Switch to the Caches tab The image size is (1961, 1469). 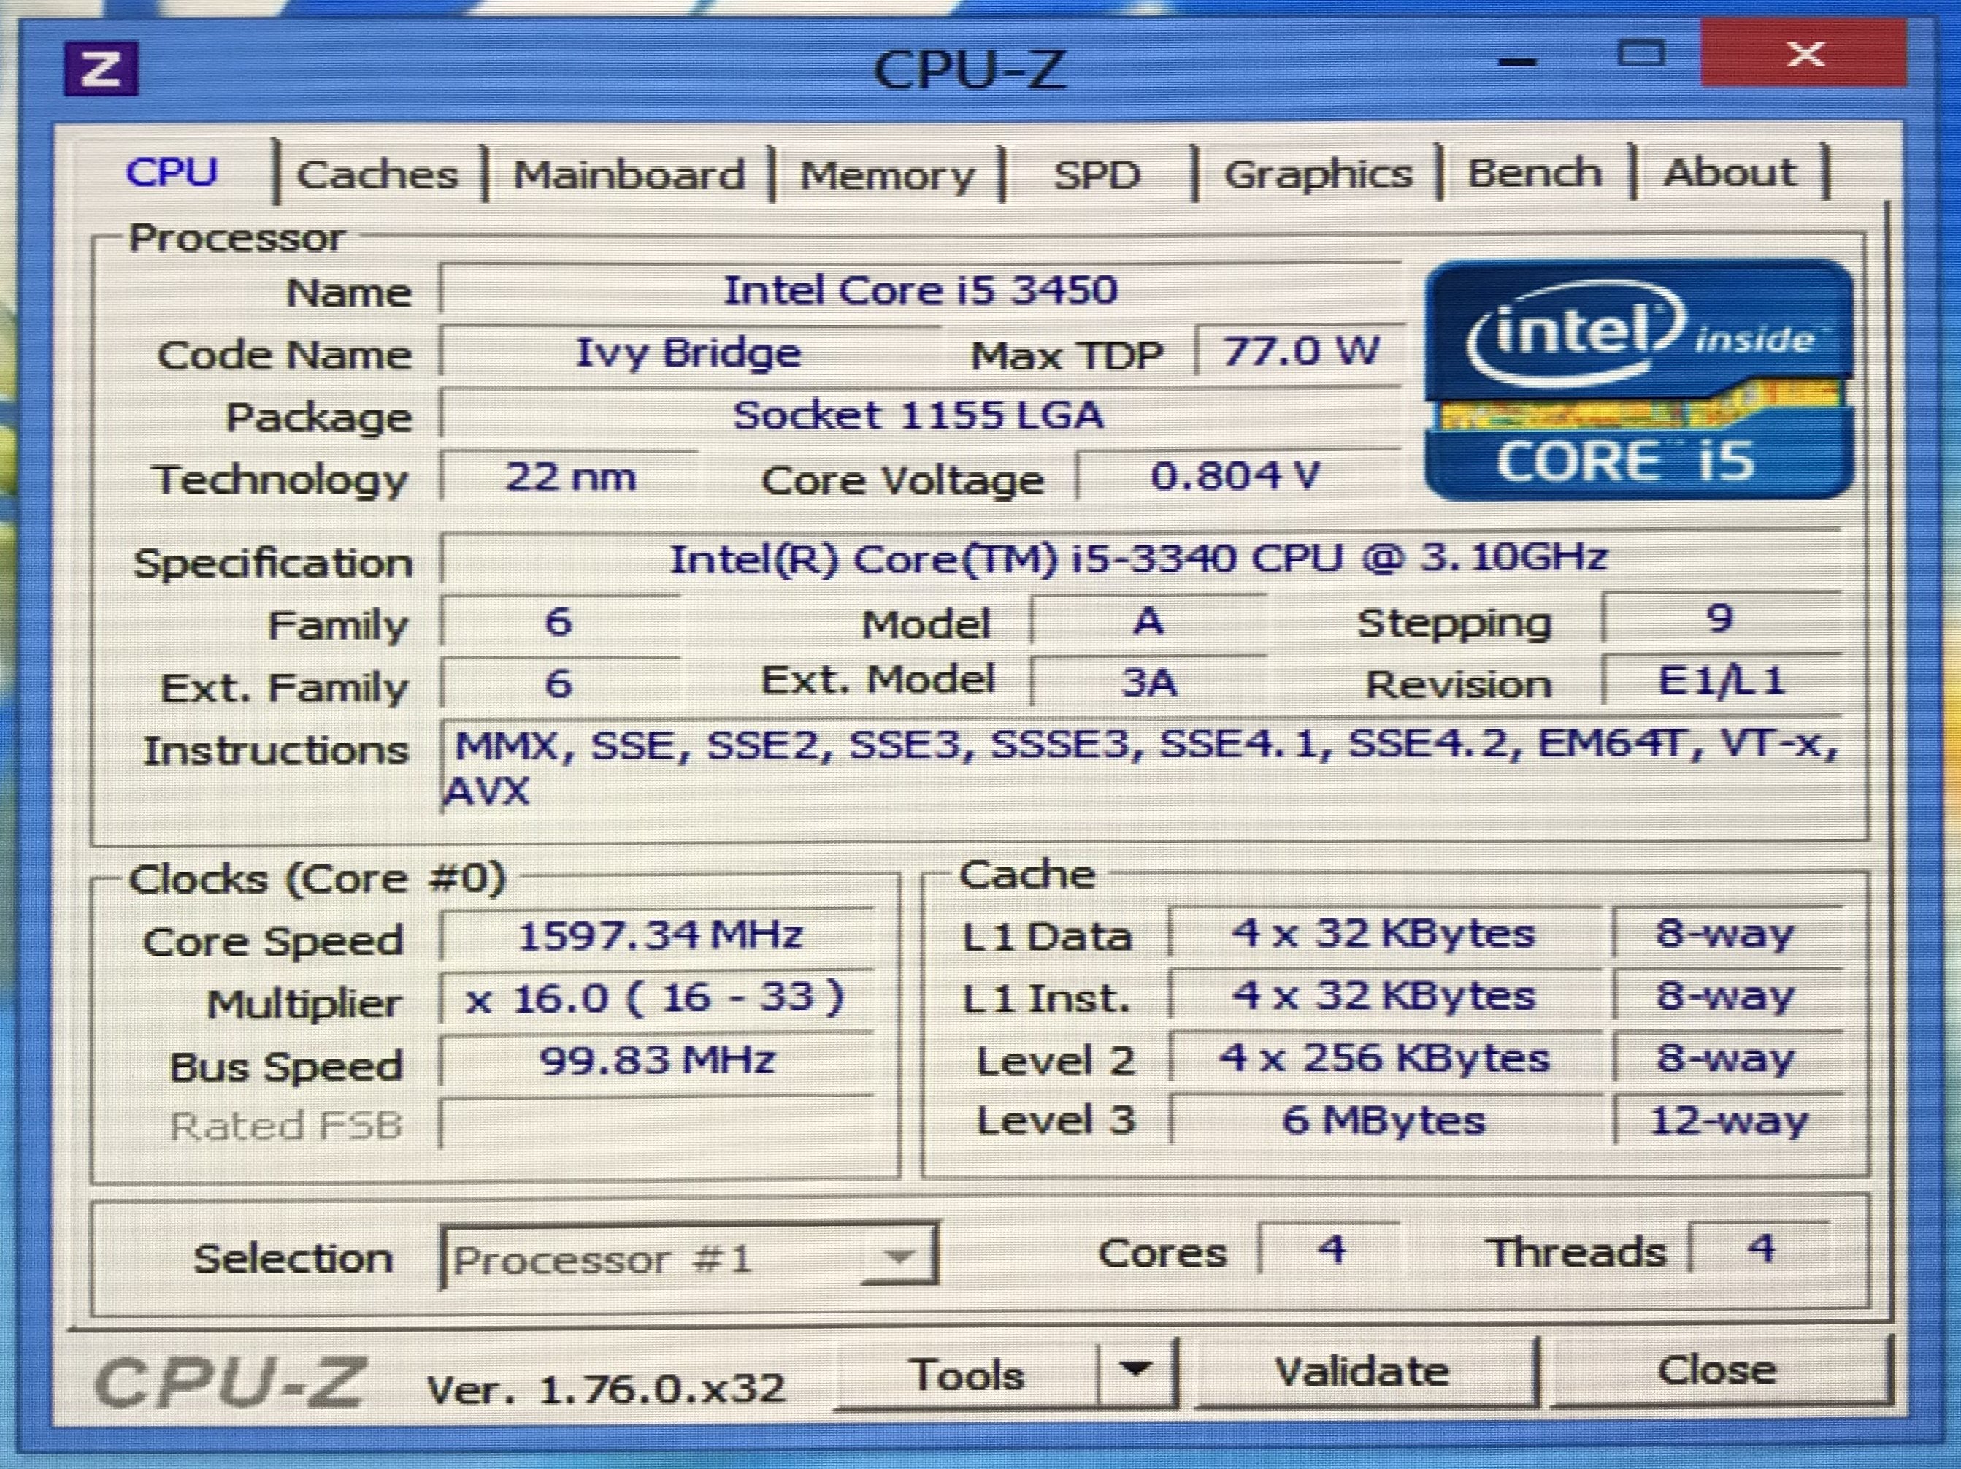(x=377, y=174)
